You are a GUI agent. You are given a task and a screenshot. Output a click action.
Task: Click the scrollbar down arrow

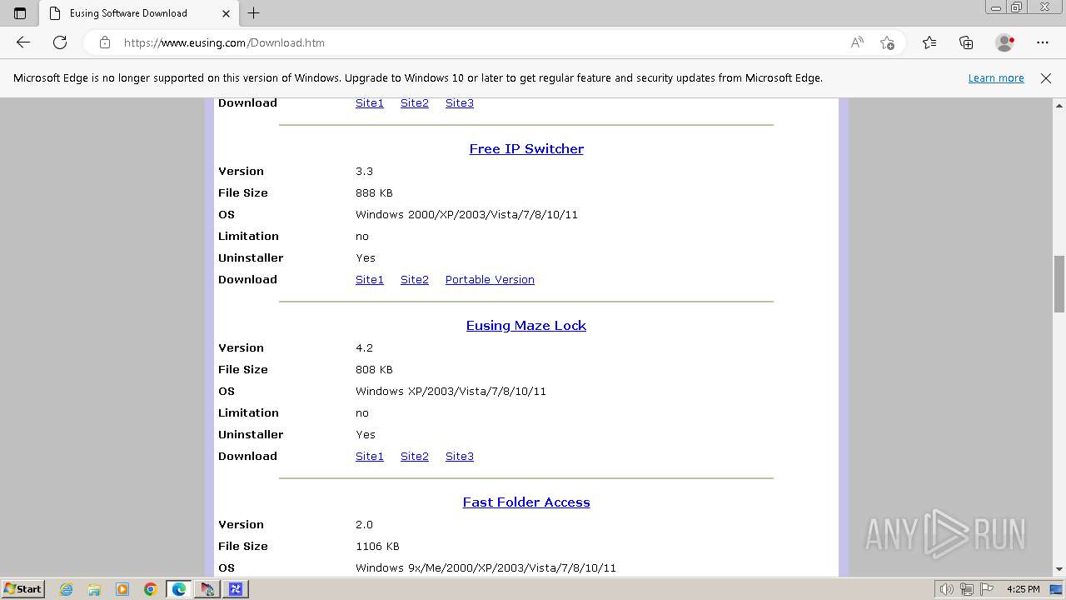(x=1059, y=569)
